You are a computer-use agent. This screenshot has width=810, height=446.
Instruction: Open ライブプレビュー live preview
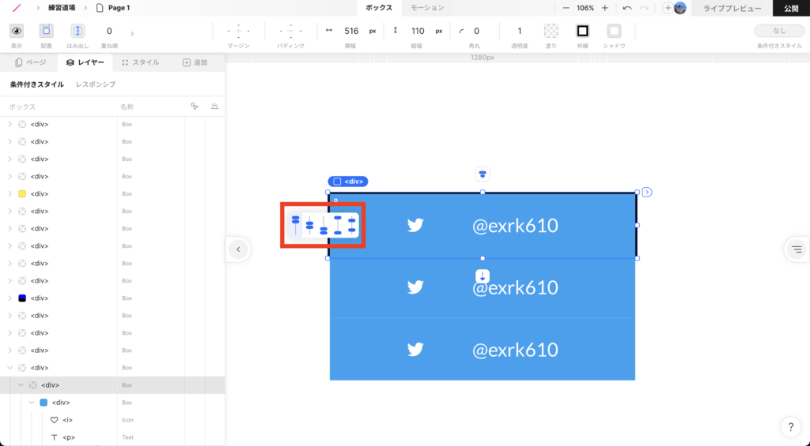[732, 8]
